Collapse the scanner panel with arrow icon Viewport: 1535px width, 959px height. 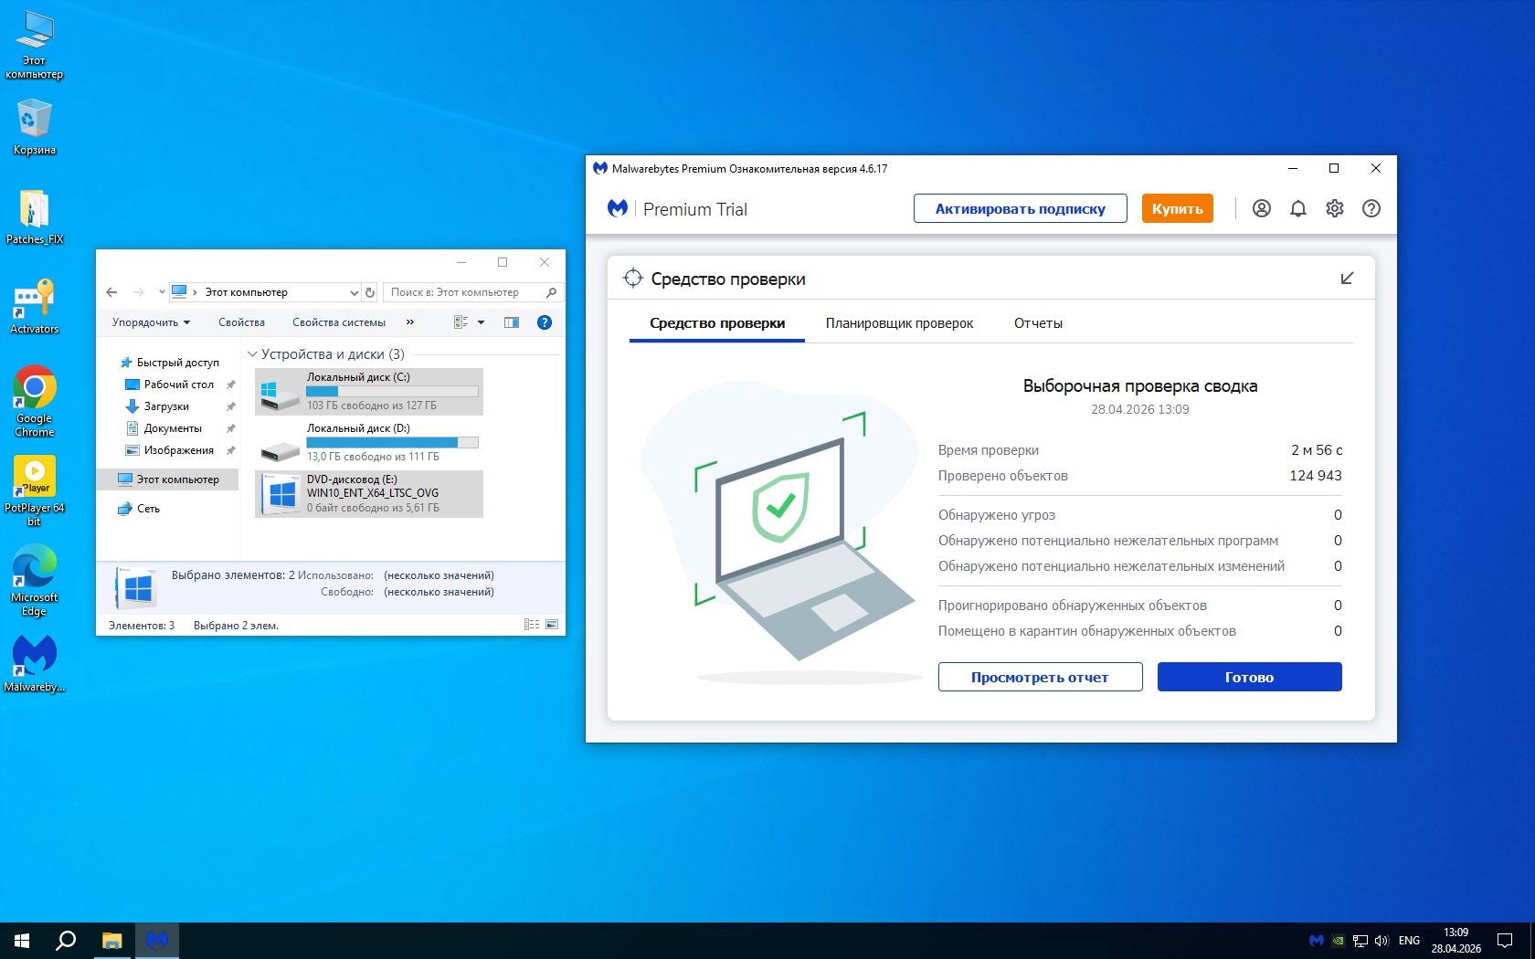tap(1347, 279)
